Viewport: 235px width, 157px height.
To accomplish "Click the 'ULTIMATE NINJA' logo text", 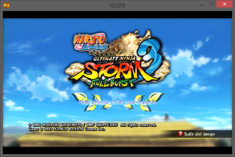I will 114,59.
